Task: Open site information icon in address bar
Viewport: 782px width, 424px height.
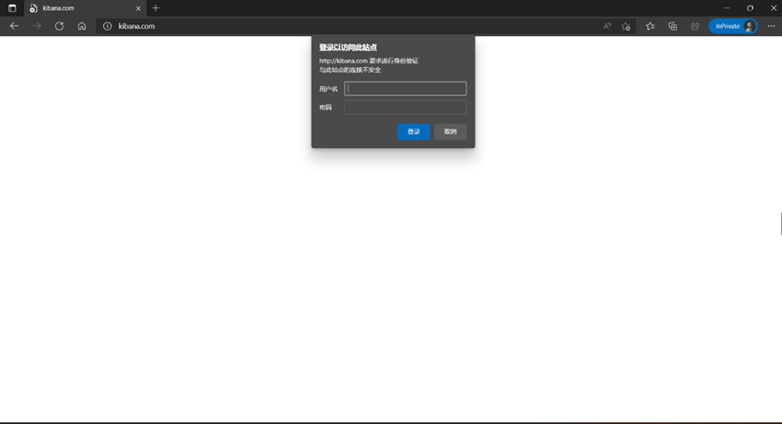Action: pos(108,26)
